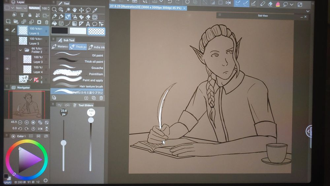Open the Color palette menu
The height and width of the screenshot is (186, 330).
7,135
